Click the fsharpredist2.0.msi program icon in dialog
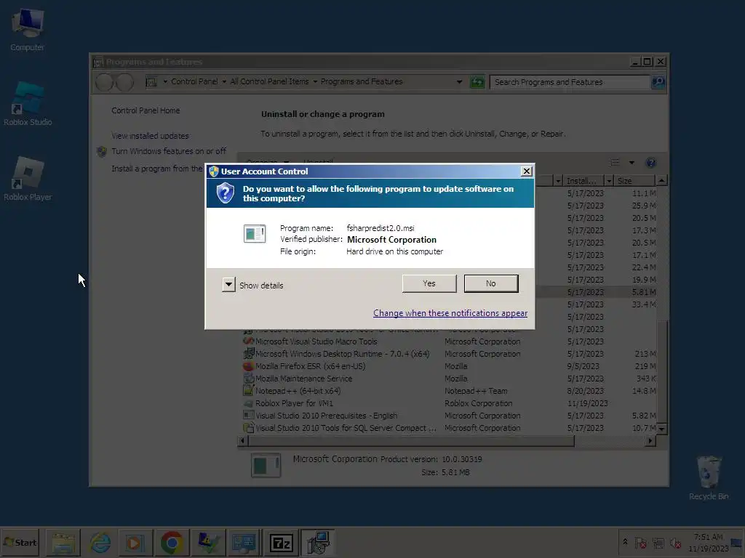Image resolution: width=745 pixels, height=558 pixels. pyautogui.click(x=255, y=233)
